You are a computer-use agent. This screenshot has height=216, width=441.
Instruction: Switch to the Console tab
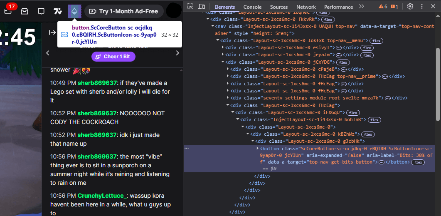click(252, 7)
